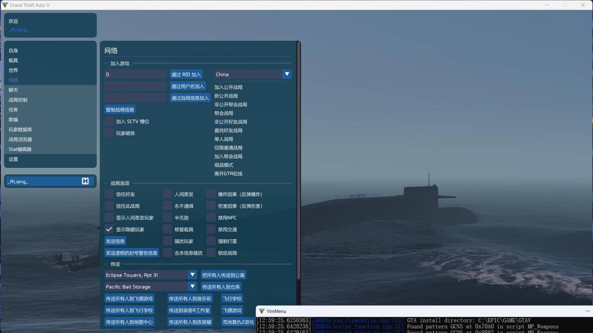
Task: Toggle 击杀信息骚扰 checkbox
Action: click(x=167, y=253)
